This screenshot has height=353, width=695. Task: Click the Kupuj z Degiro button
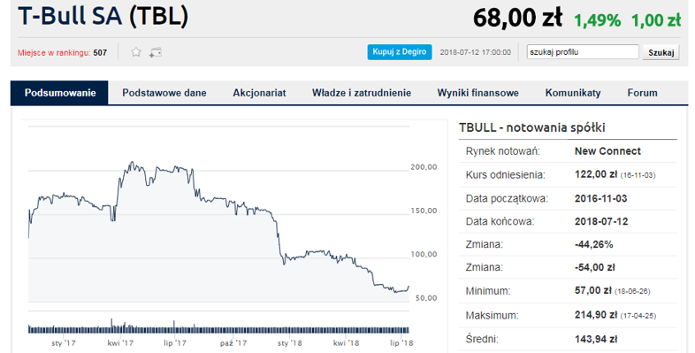pyautogui.click(x=400, y=52)
